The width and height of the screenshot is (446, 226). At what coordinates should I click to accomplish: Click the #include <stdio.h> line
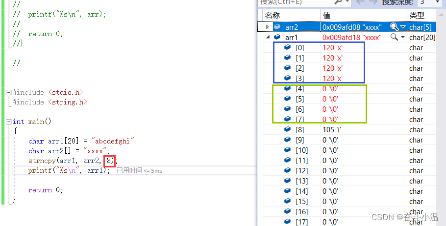(48, 92)
